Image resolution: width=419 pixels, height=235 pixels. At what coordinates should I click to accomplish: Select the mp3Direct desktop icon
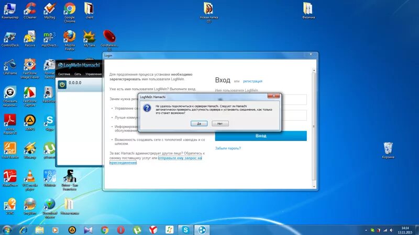pos(50,39)
